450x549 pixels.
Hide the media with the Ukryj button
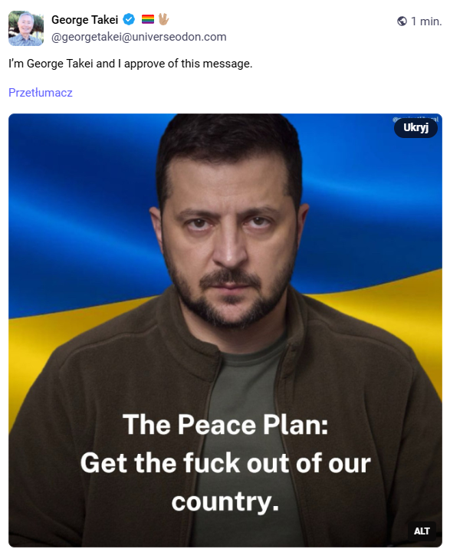416,127
